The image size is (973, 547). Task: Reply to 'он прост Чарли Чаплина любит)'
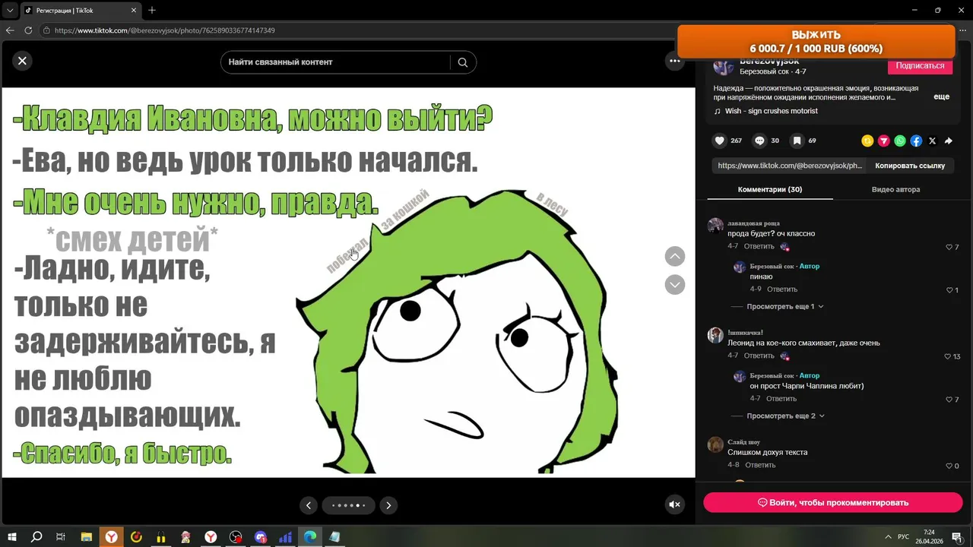[x=781, y=399]
